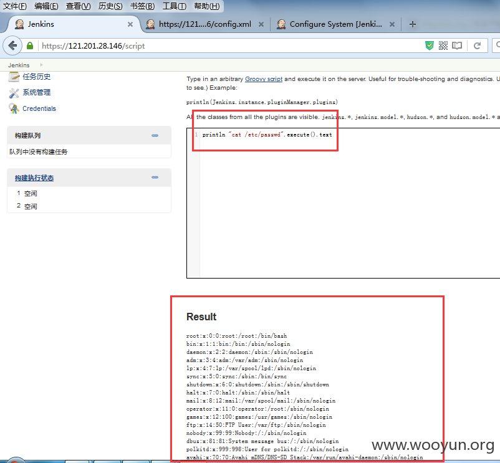This screenshot has height=463, width=500.
Task: Open the 工具(T) menu
Action: click(x=175, y=6)
